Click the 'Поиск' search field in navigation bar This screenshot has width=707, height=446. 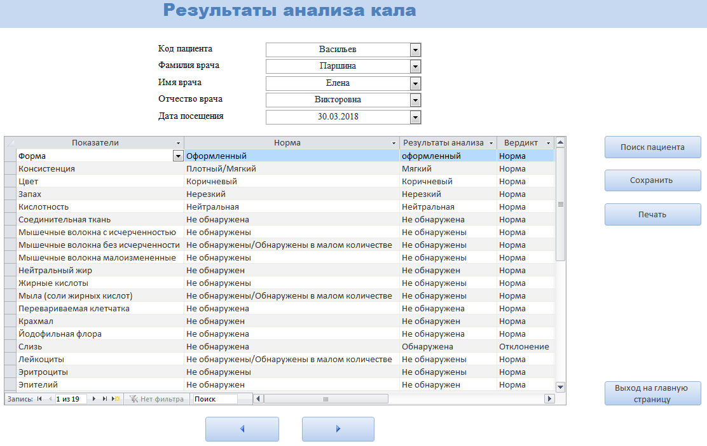click(x=215, y=399)
